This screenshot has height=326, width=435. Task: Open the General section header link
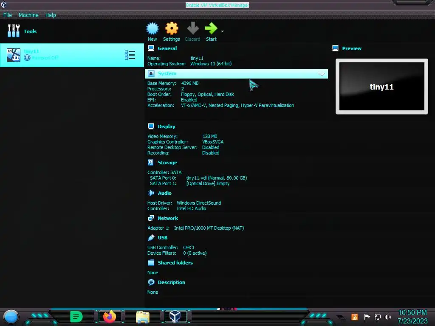point(167,48)
